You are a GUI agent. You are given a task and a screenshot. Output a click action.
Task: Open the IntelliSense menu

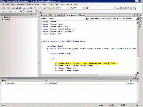pos(21,4)
